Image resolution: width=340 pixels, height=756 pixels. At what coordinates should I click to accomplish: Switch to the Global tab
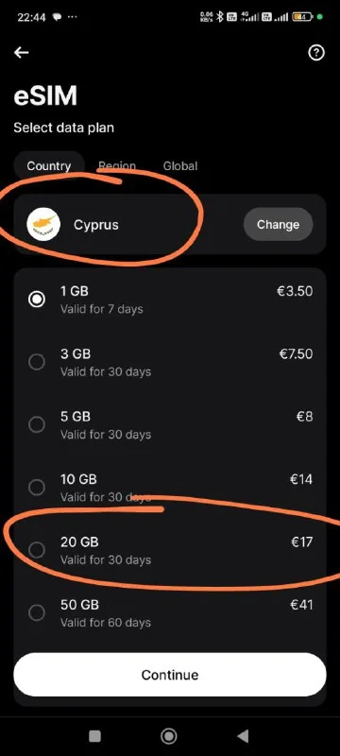[180, 166]
